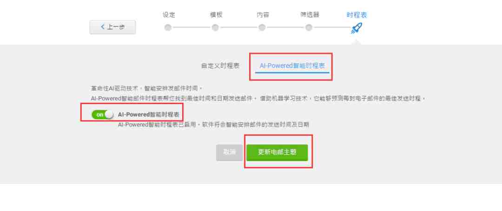Click the bold AI-Powered智能时程表 switch label

[149, 115]
